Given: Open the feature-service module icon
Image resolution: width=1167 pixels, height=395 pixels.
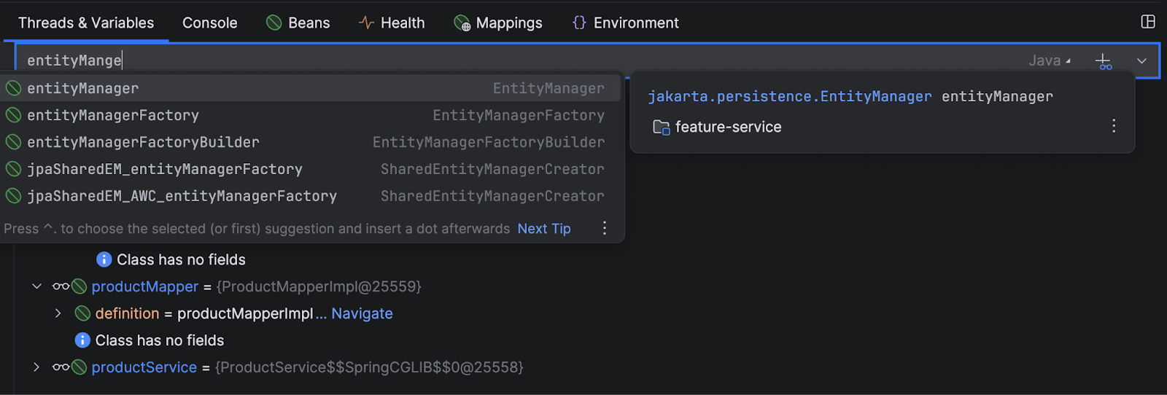Looking at the screenshot, I should [x=662, y=128].
